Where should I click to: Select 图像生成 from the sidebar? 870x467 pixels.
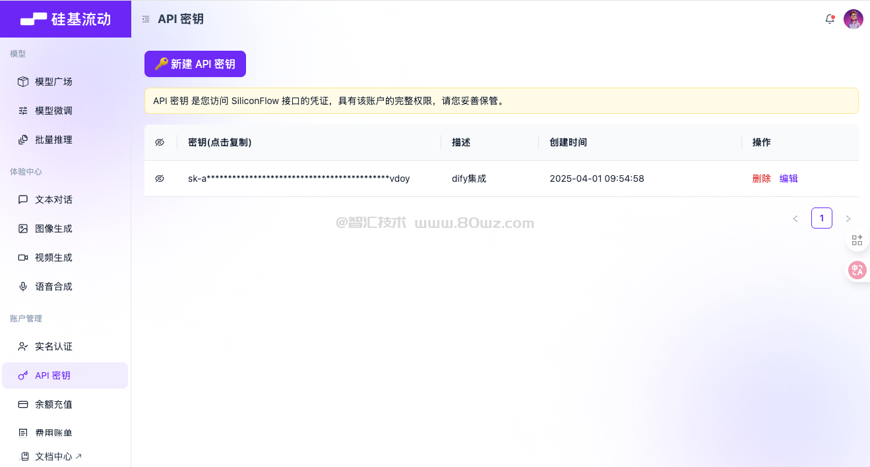coord(53,229)
